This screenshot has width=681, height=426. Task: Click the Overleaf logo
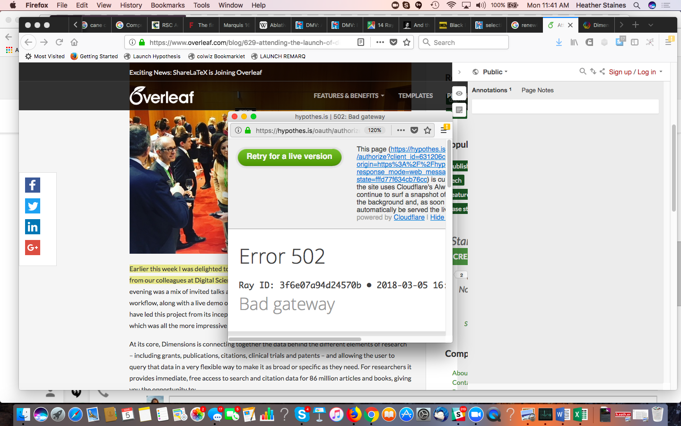coord(162,96)
